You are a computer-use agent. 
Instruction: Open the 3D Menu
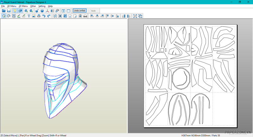[11, 6]
